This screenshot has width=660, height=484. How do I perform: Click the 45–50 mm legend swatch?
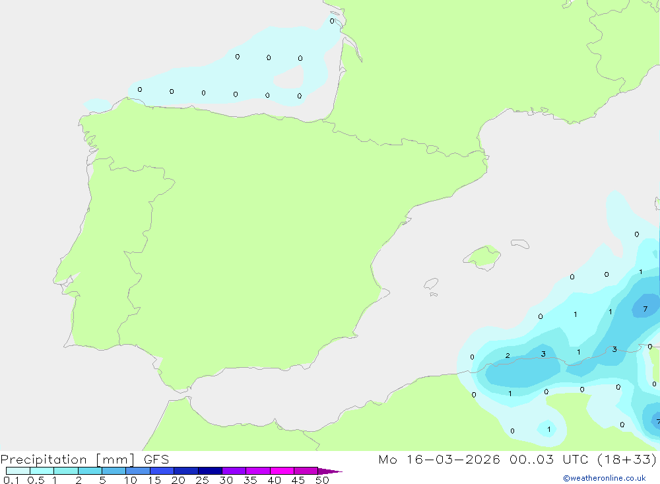coord(306,471)
